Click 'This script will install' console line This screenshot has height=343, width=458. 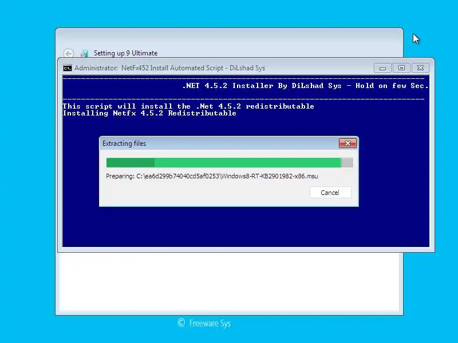[188, 106]
